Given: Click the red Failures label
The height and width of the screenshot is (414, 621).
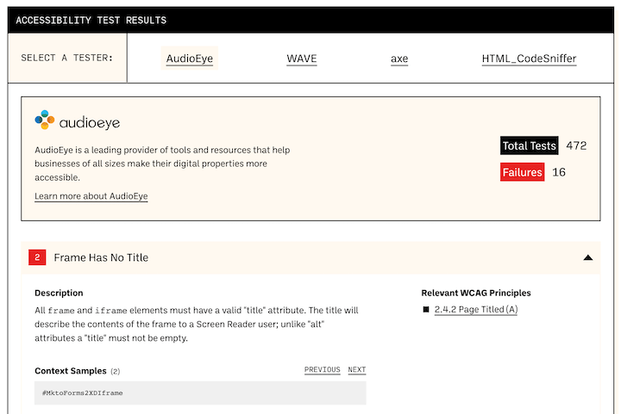Looking at the screenshot, I should (522, 172).
